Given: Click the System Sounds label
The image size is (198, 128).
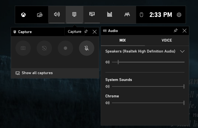Looking at the screenshot, I should coord(119,80).
